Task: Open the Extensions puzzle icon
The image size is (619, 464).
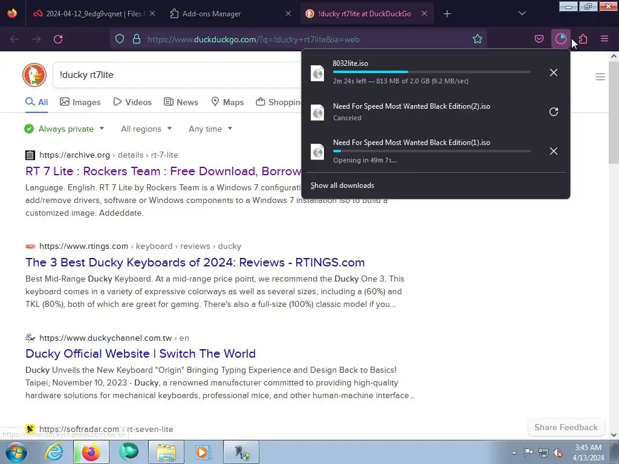Action: [583, 39]
